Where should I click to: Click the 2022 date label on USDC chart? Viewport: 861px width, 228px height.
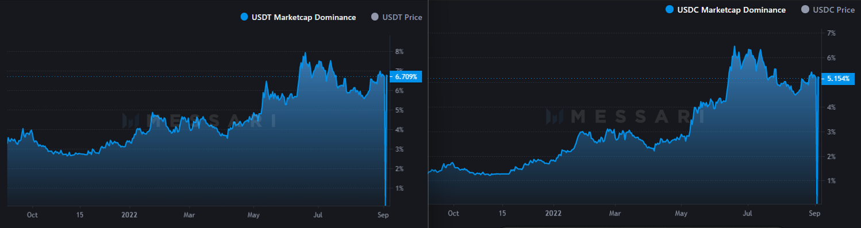[553, 213]
